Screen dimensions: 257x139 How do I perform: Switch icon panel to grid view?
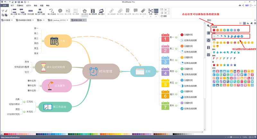click(x=244, y=23)
